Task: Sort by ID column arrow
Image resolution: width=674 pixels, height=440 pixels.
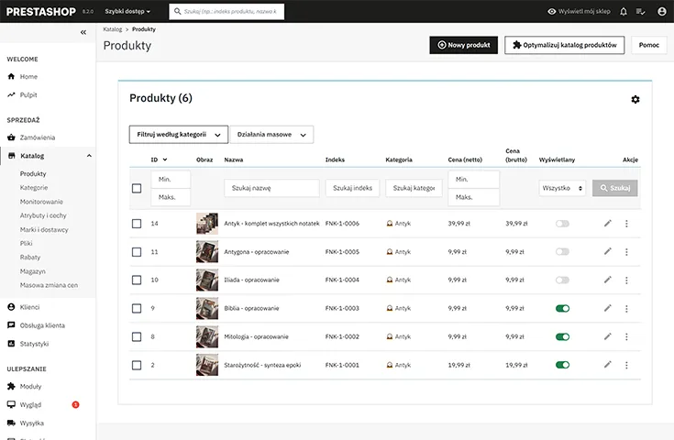Action: pyautogui.click(x=165, y=159)
